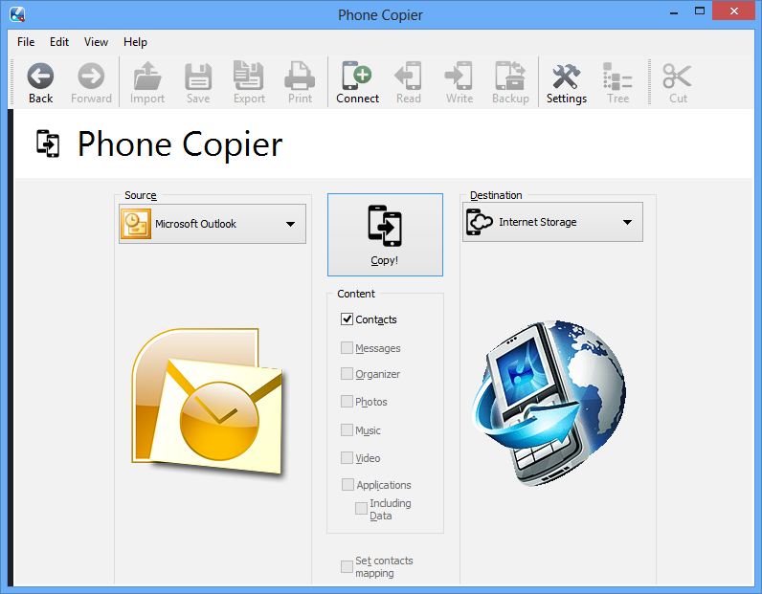Uncheck the Contacts checkbox
The height and width of the screenshot is (594, 762).
click(347, 319)
